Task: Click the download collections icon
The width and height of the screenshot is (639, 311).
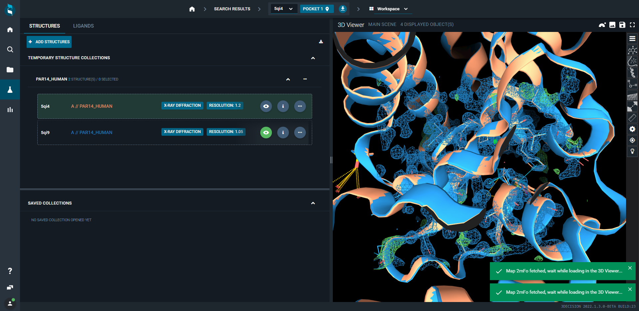Action: 321,42
